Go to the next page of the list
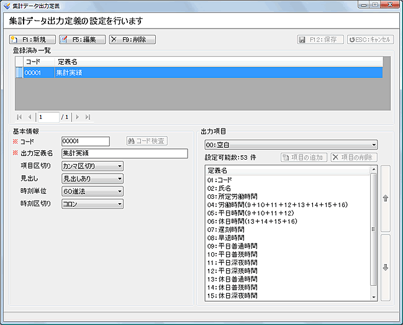403x325 pixels. [77, 117]
